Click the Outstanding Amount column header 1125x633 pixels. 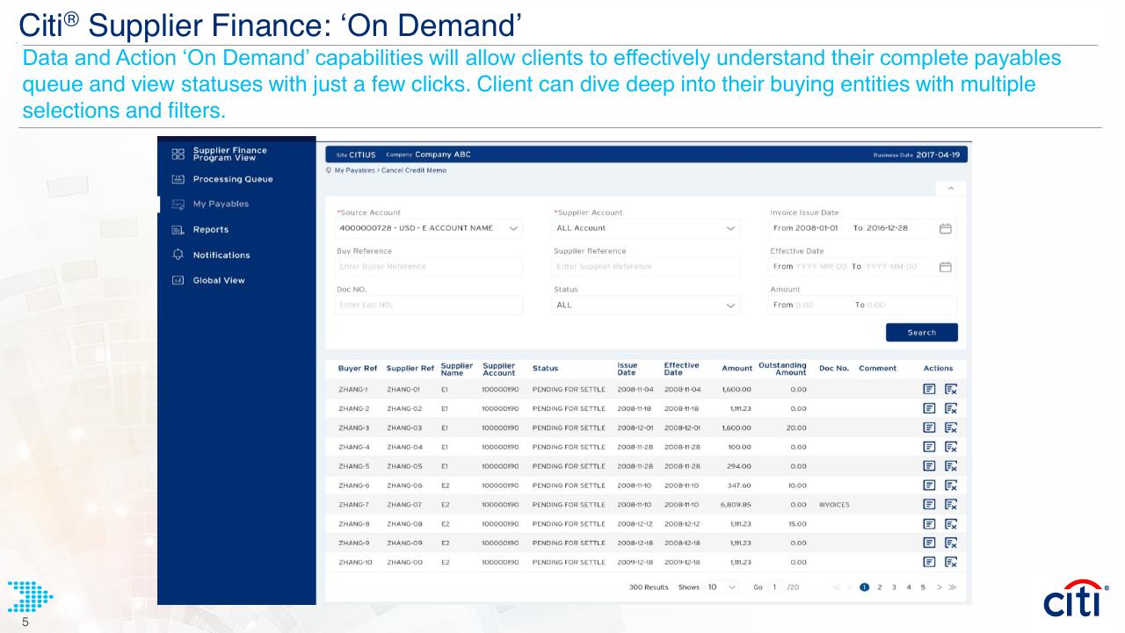coord(782,369)
